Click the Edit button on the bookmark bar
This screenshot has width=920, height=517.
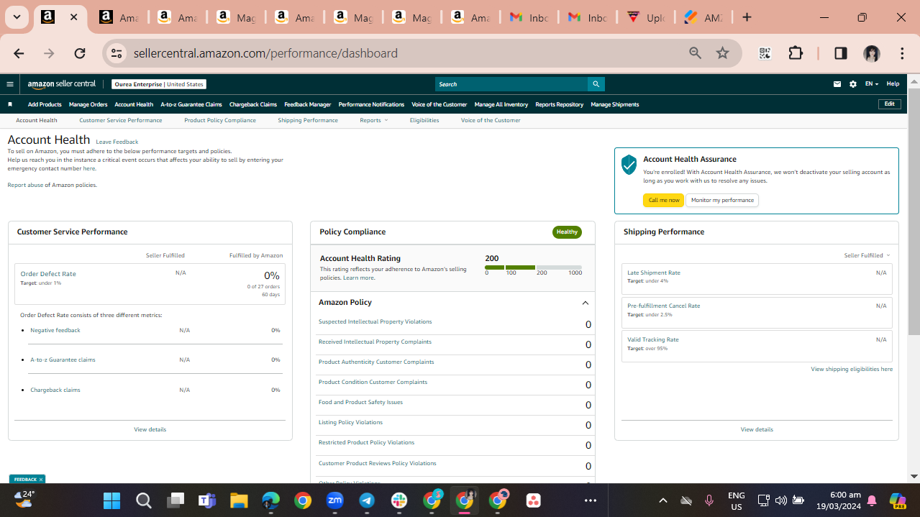(890, 104)
